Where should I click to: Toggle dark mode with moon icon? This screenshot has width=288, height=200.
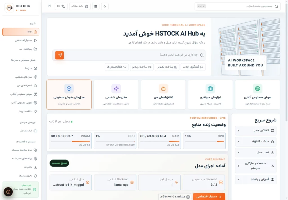pyautogui.click(x=105, y=6)
